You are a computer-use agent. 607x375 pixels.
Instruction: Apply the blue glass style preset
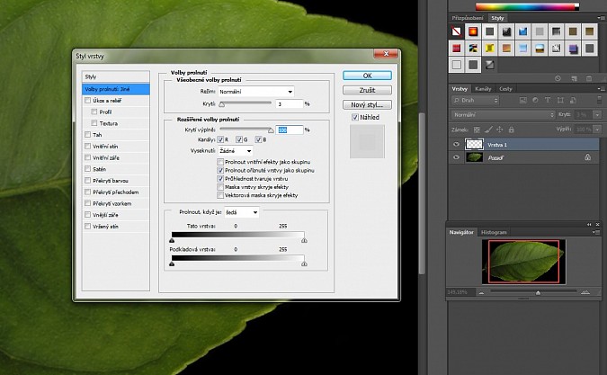point(523,31)
